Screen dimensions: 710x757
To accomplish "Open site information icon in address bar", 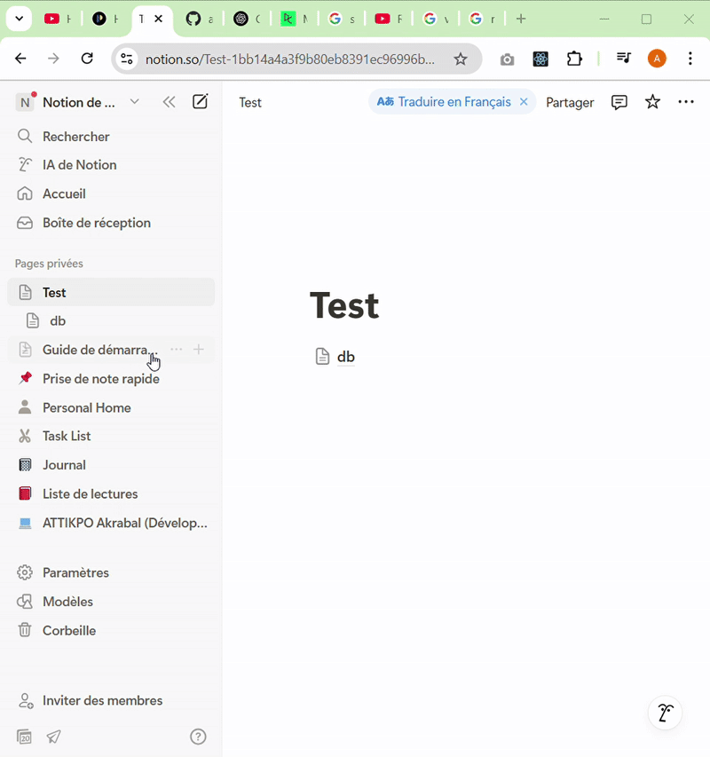I will point(126,59).
